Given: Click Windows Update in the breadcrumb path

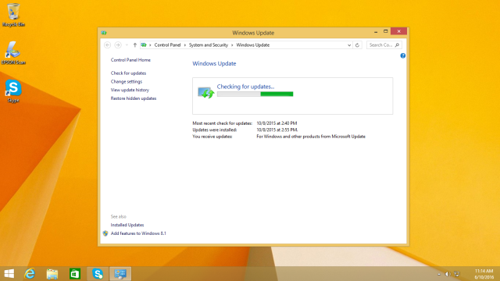Looking at the screenshot, I should [253, 45].
